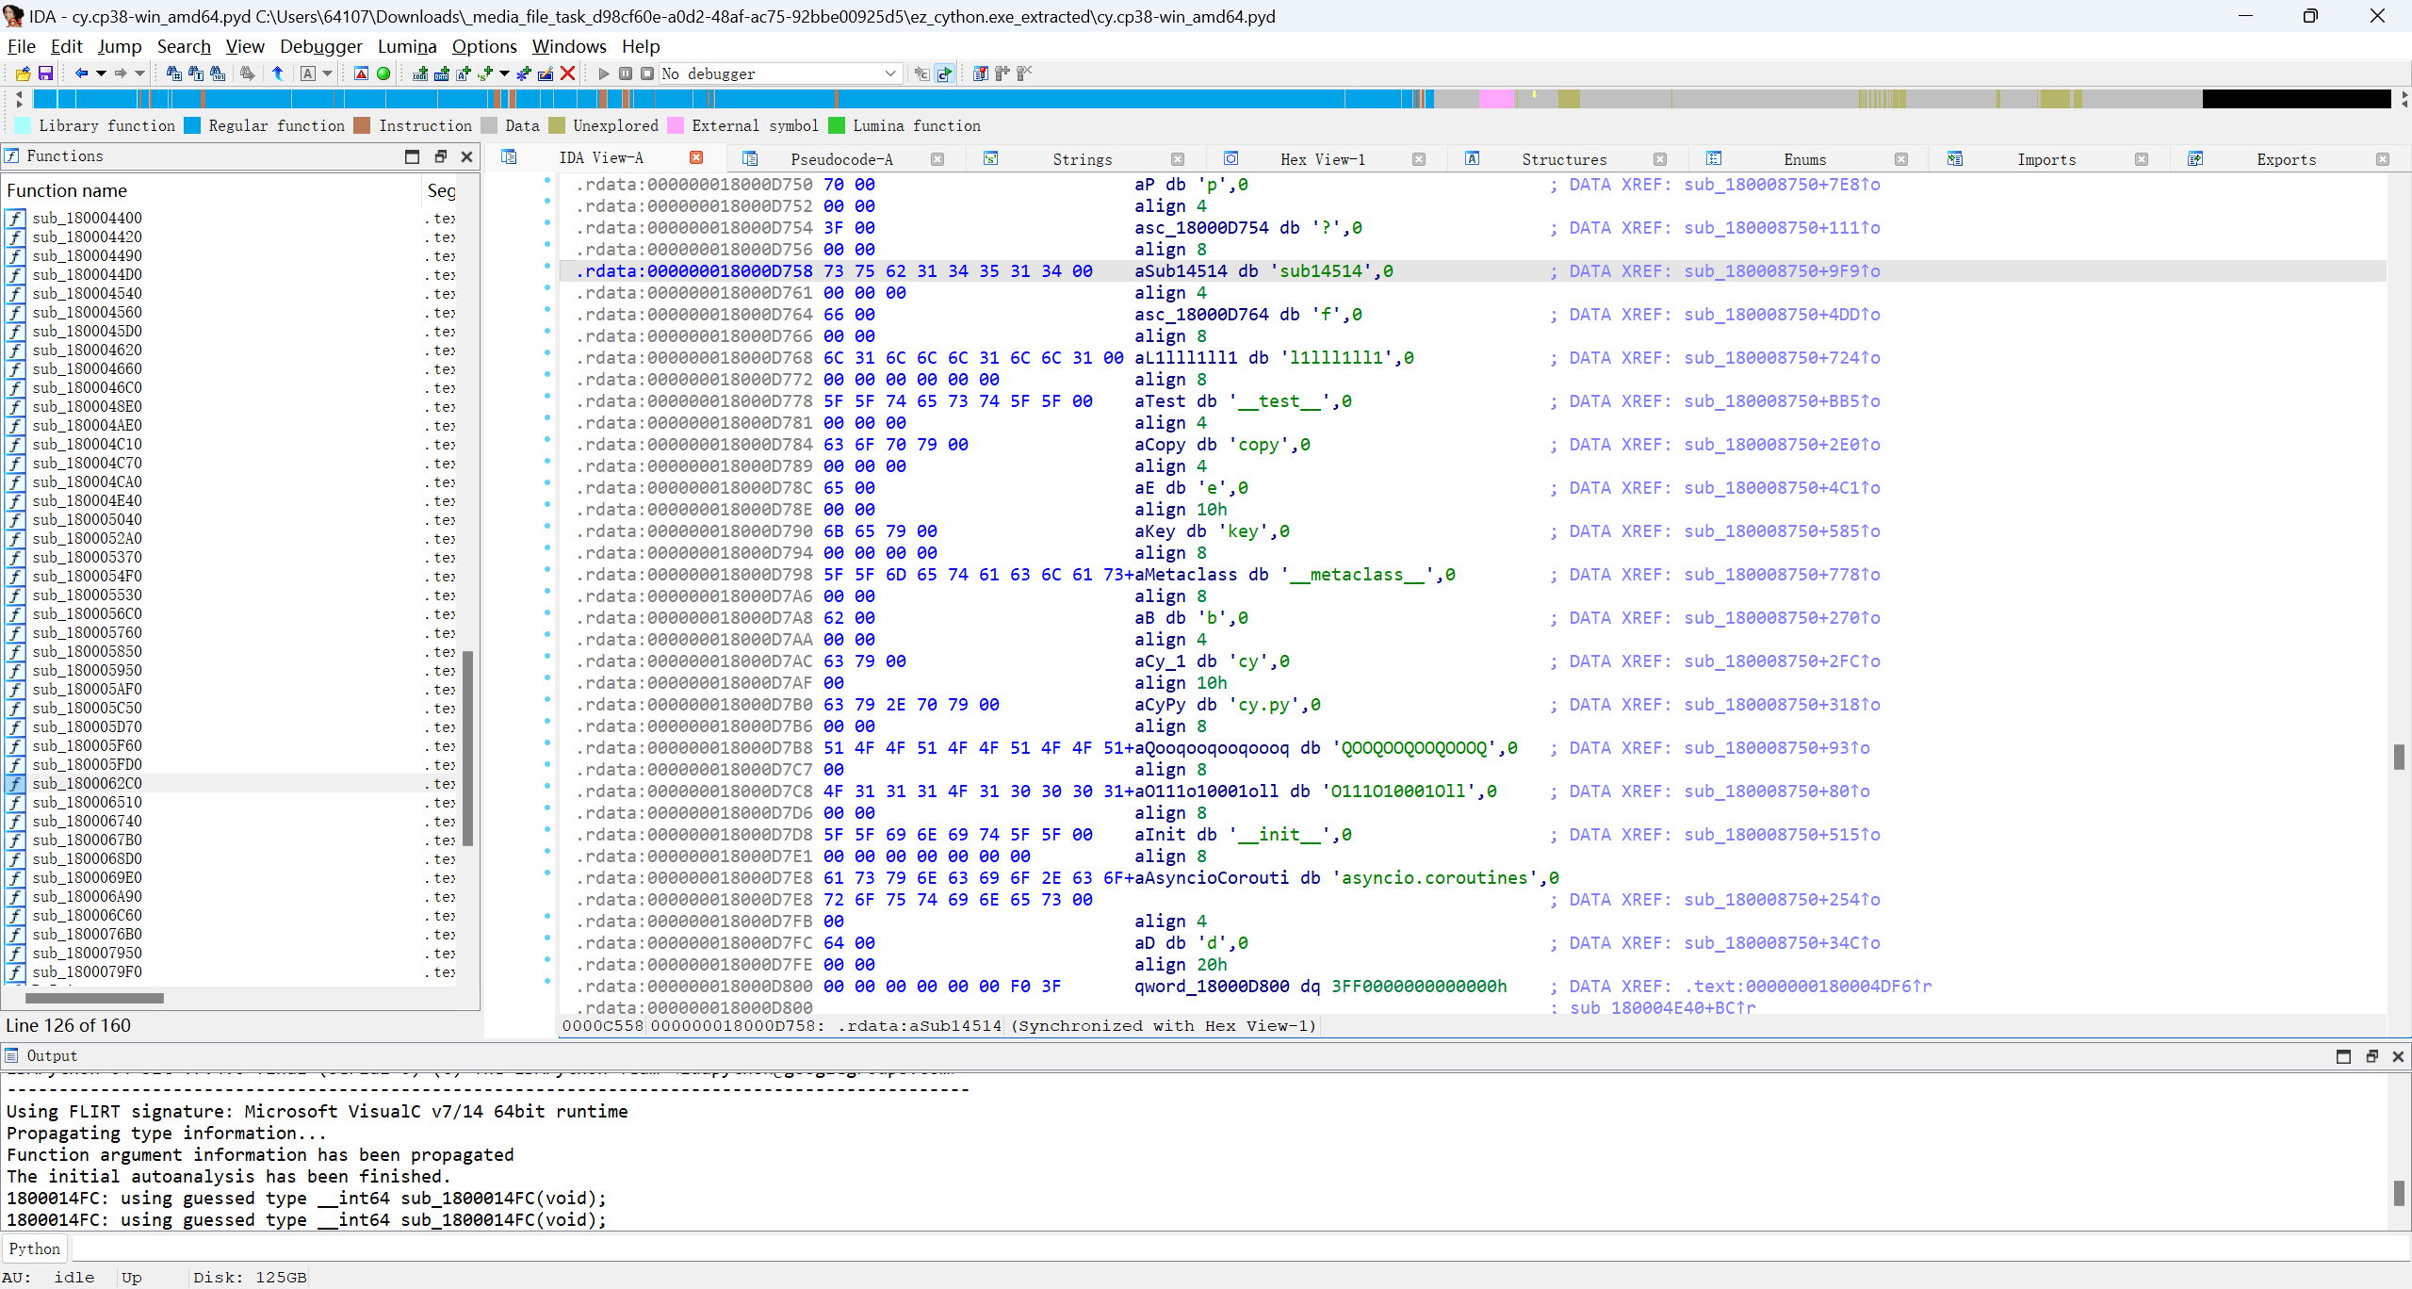Screen dimensions: 2412x1289
Task: Close the Functions panel
Action: click(x=466, y=156)
